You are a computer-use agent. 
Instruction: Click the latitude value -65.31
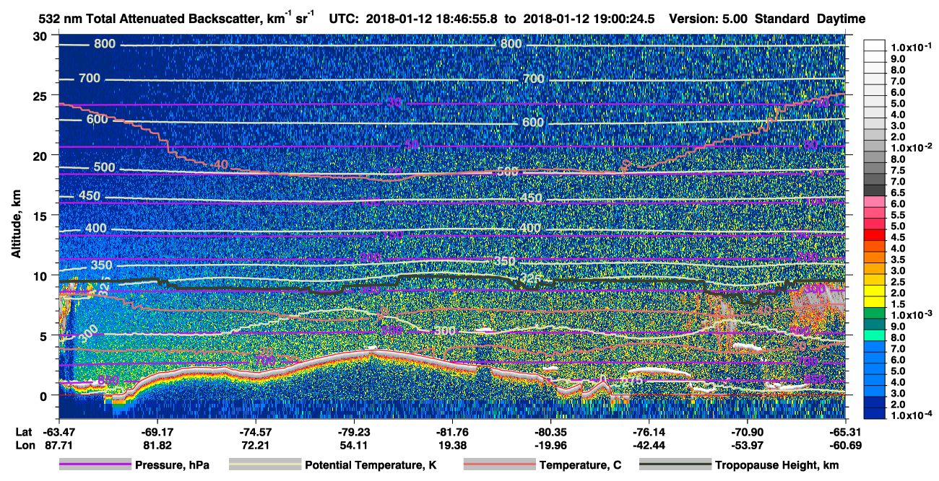coord(846,432)
